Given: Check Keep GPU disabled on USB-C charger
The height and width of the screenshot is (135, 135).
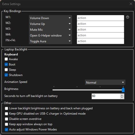Looking at the screenshot, I should click(x=7, y=114).
